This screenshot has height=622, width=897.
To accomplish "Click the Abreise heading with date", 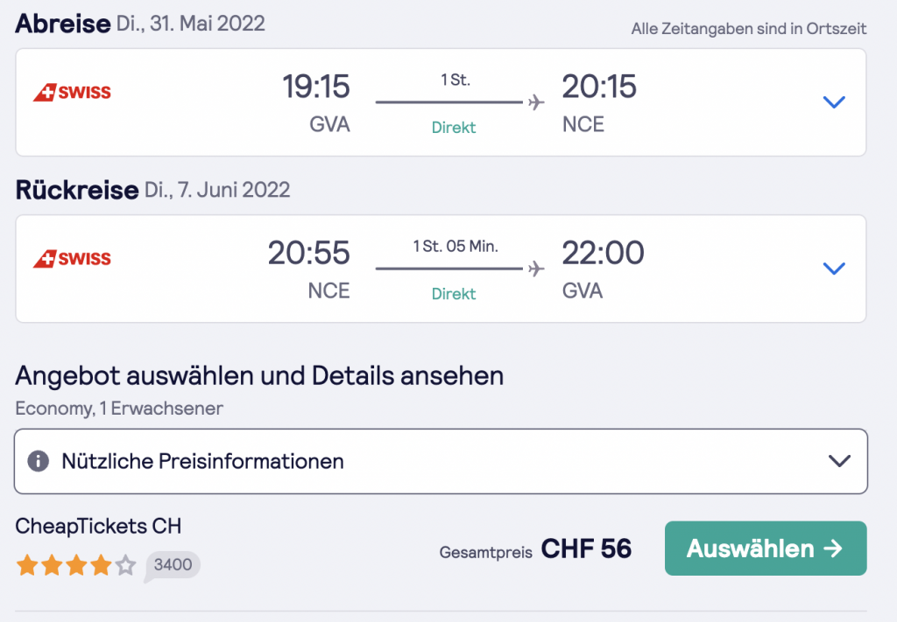I will pyautogui.click(x=140, y=24).
